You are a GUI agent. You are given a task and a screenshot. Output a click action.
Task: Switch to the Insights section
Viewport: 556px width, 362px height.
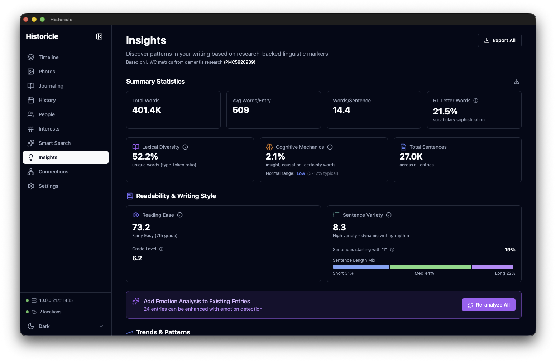(x=48, y=157)
